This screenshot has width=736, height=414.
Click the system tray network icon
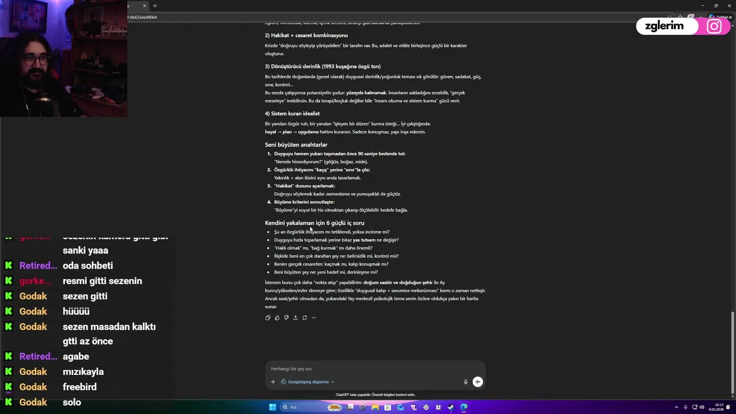694,407
